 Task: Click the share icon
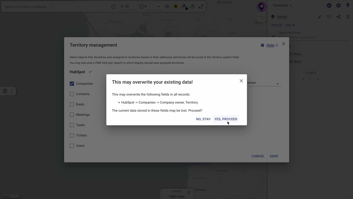[x=338, y=17]
